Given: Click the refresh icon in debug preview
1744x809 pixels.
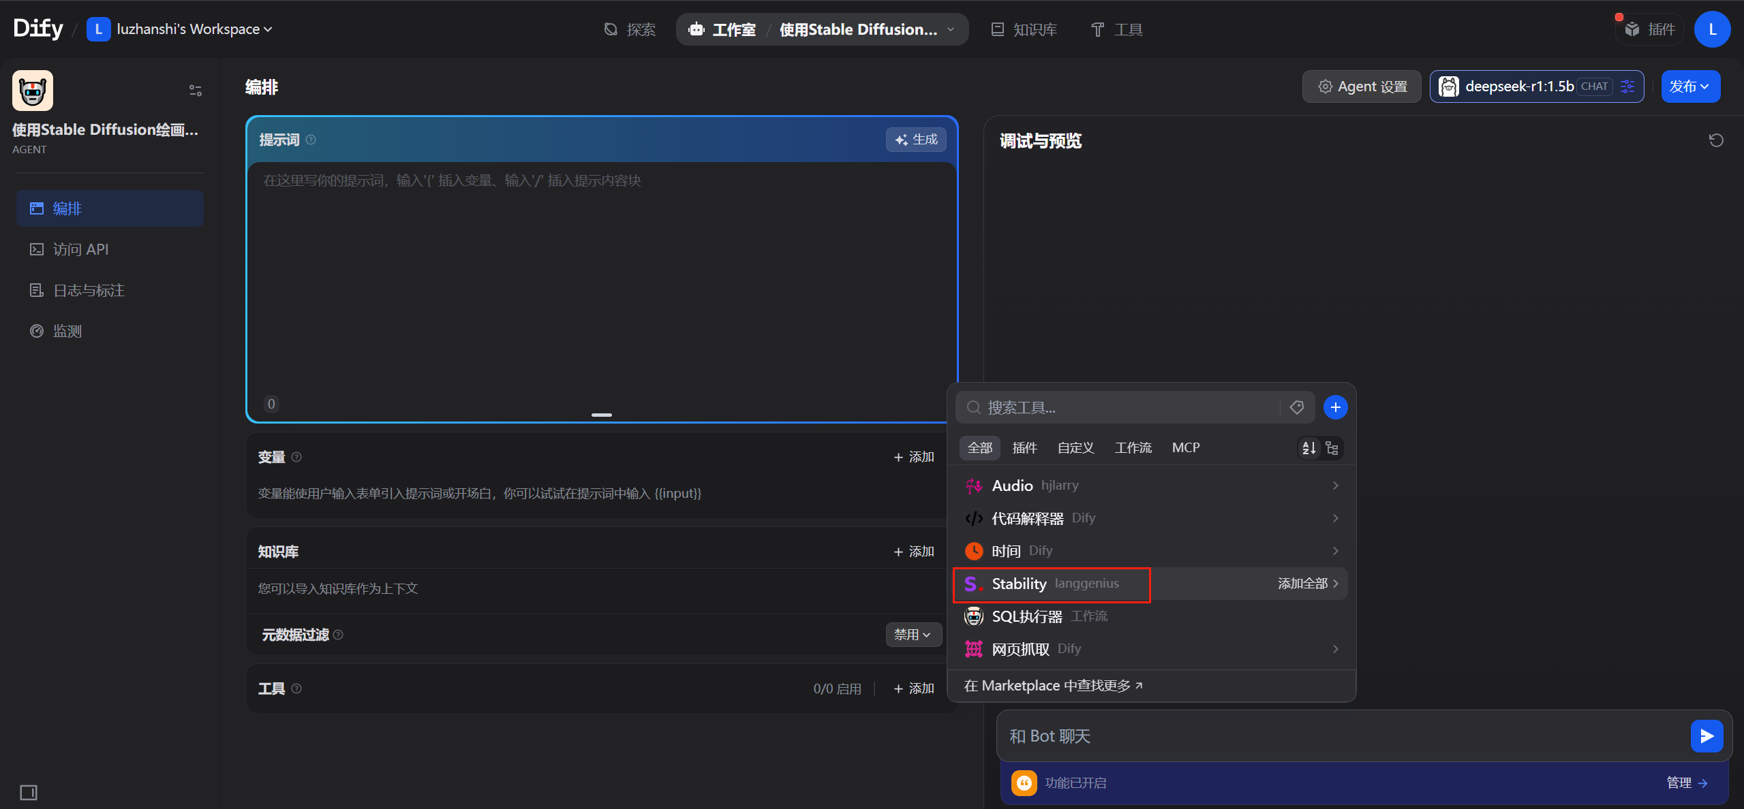Looking at the screenshot, I should point(1716,140).
